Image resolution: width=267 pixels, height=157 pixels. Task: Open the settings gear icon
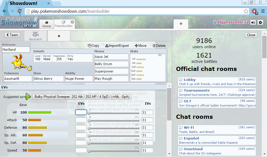(260, 23)
